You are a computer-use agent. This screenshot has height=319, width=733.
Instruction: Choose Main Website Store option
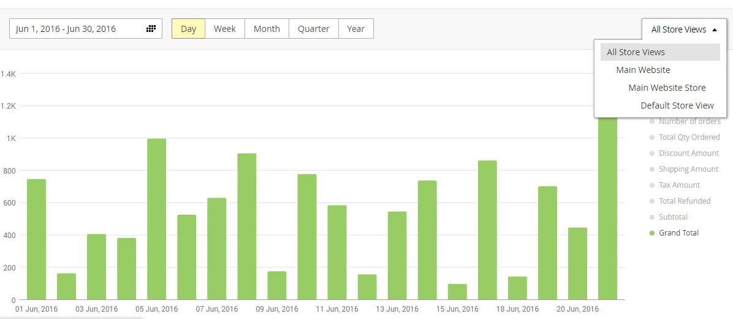tap(667, 88)
